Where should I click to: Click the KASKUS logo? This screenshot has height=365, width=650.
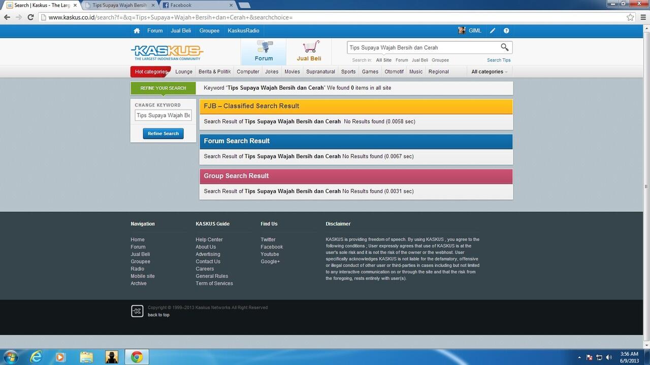pyautogui.click(x=167, y=52)
